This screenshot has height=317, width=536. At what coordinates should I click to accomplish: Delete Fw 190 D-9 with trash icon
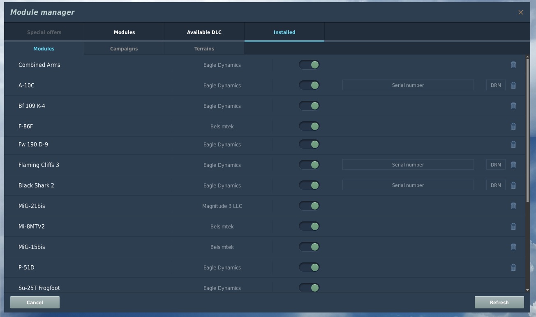click(x=513, y=144)
